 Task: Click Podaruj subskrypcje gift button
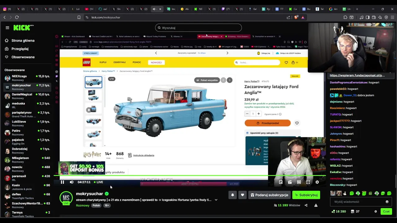pos(270,195)
